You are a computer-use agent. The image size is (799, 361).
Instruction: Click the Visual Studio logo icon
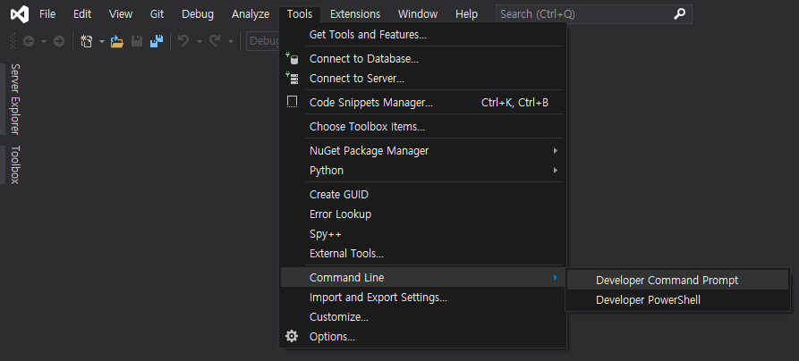tap(20, 14)
